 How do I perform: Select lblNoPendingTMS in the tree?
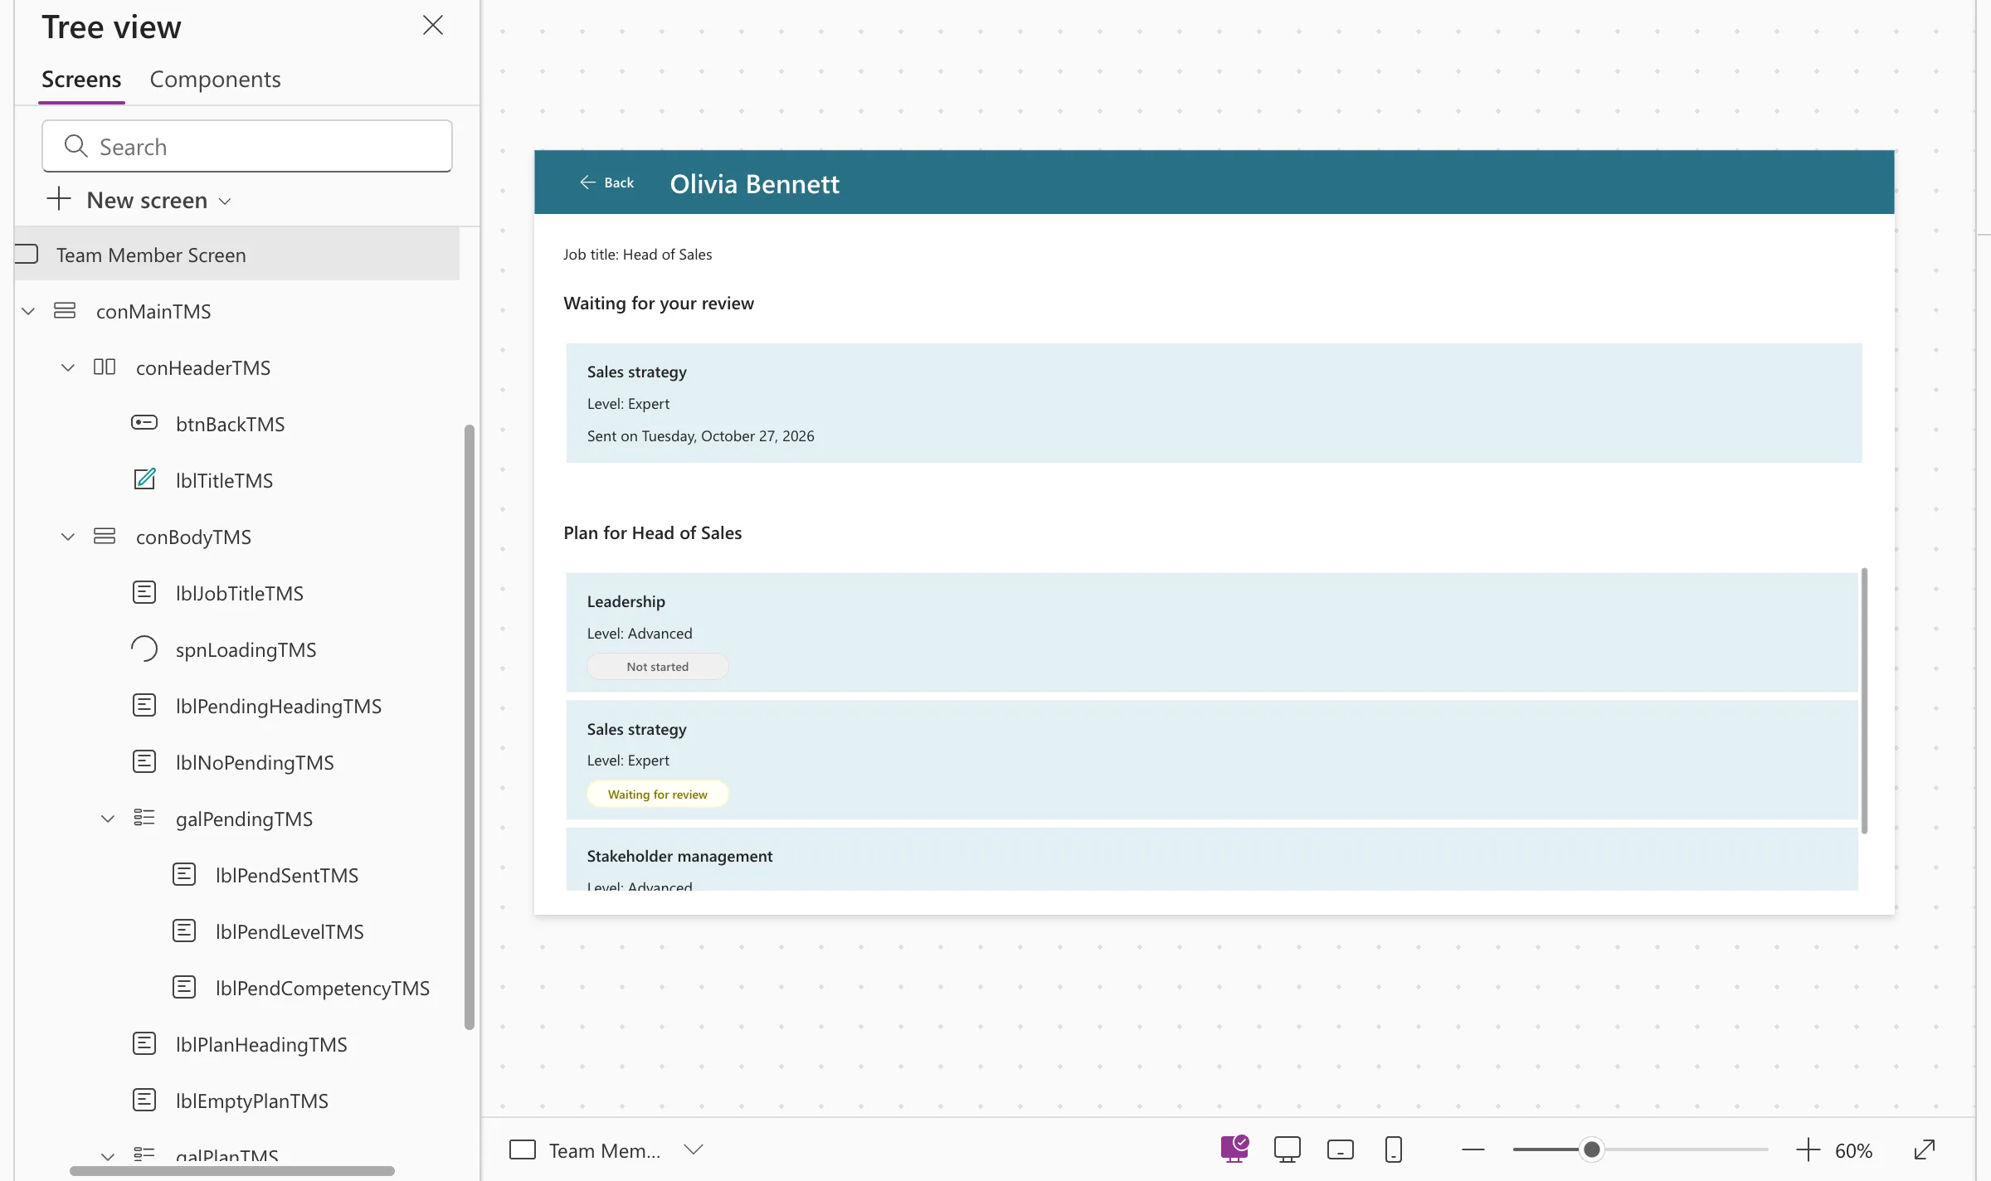[255, 762]
